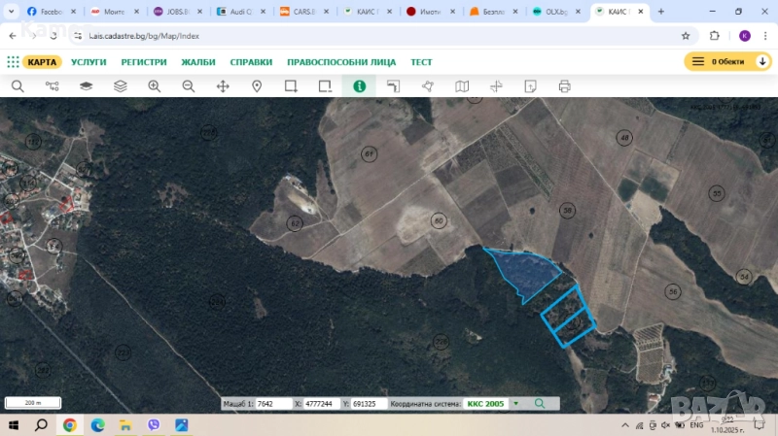Select the zoom in magnifier tool

pos(155,85)
